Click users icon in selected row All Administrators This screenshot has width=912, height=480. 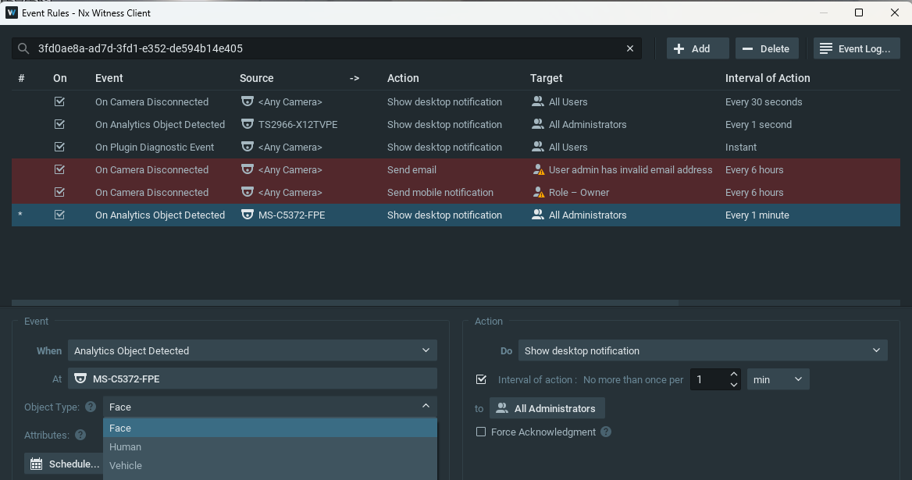pos(537,215)
